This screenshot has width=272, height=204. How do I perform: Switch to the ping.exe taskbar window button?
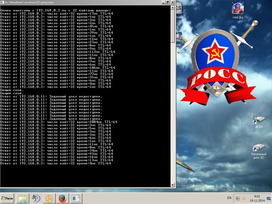coord(76,198)
